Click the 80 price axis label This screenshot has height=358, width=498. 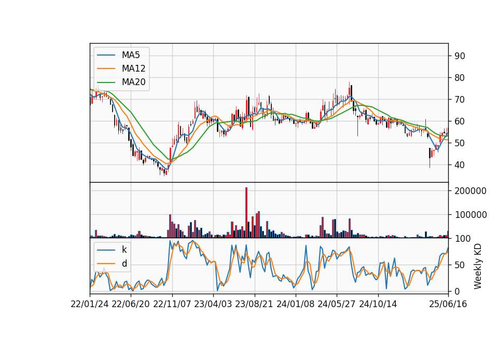point(460,78)
